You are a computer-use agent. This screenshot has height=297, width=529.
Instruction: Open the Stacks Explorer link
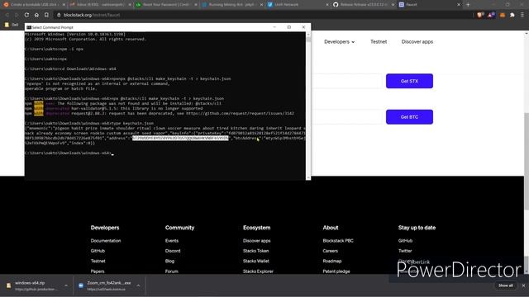(258, 271)
